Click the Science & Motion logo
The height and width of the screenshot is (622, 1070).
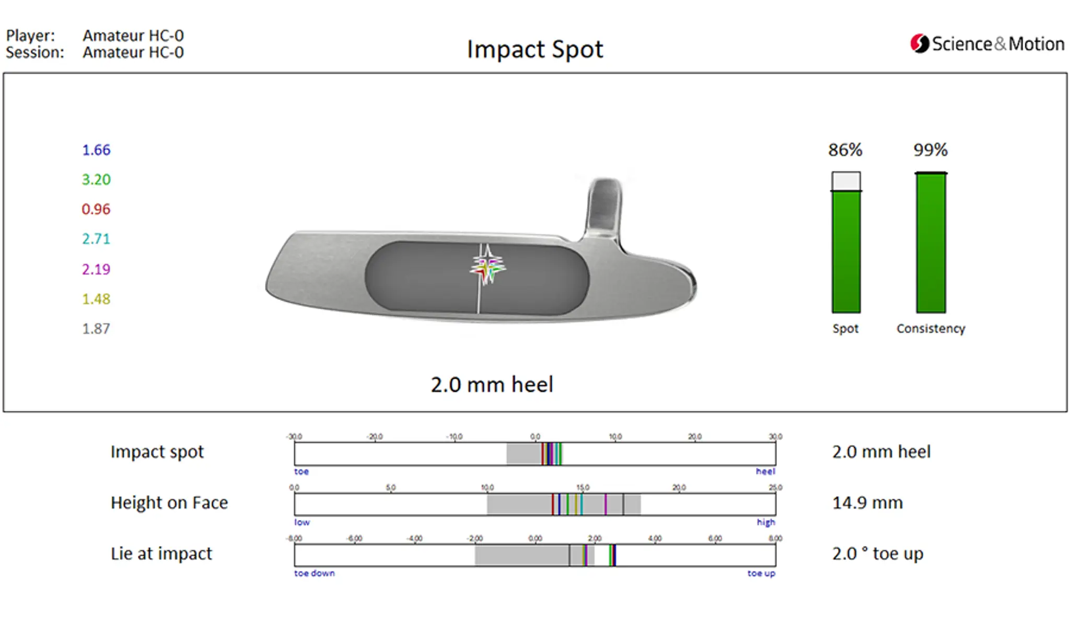pyautogui.click(x=986, y=44)
